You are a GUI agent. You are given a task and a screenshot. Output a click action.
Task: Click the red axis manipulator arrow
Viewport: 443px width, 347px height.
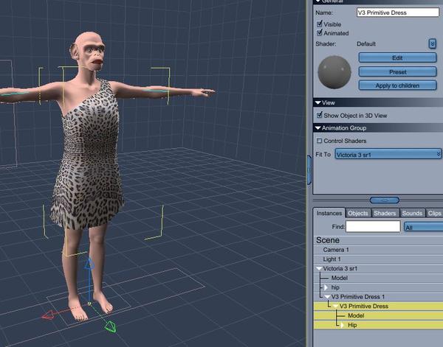(x=48, y=315)
